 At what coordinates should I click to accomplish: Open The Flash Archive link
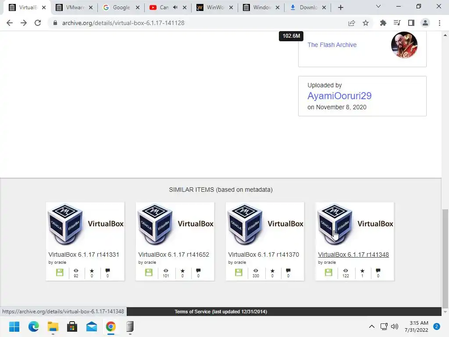coord(332,45)
